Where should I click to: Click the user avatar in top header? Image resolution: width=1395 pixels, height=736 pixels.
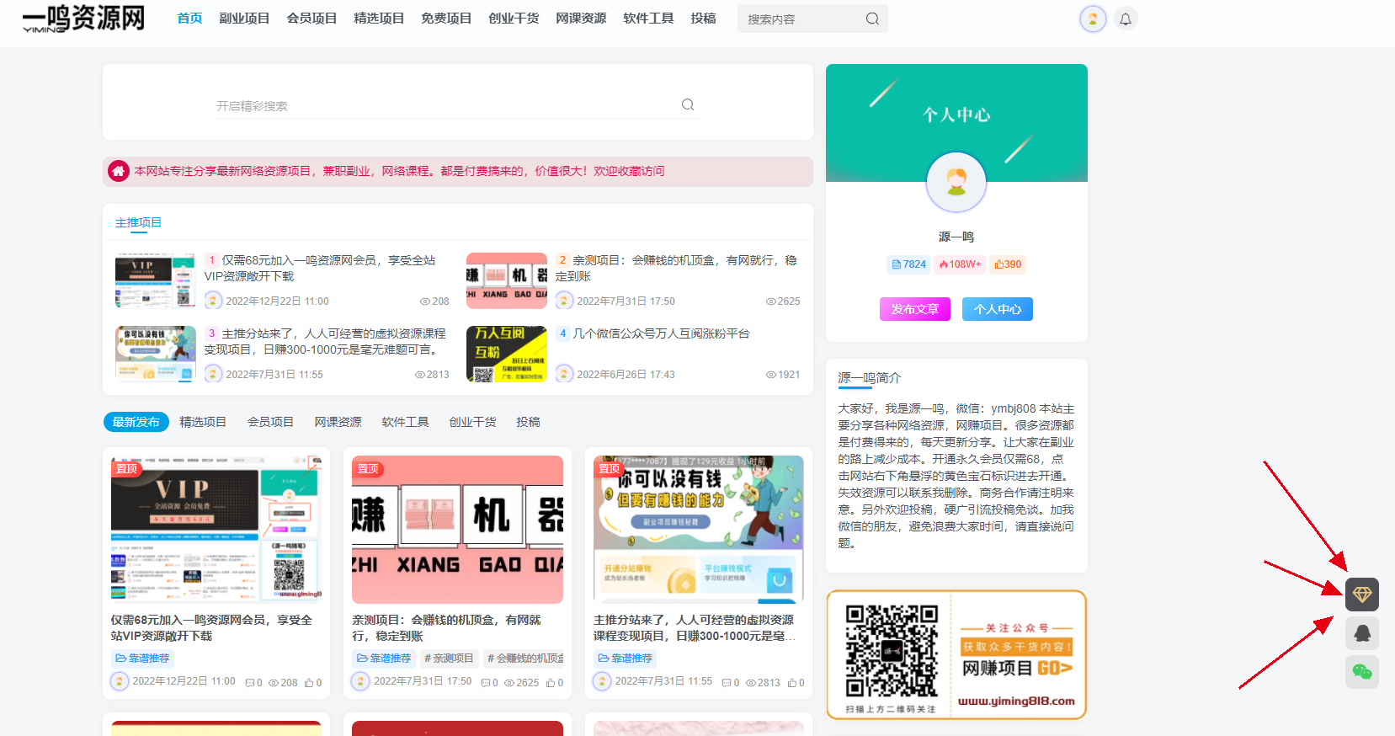pyautogui.click(x=1092, y=19)
